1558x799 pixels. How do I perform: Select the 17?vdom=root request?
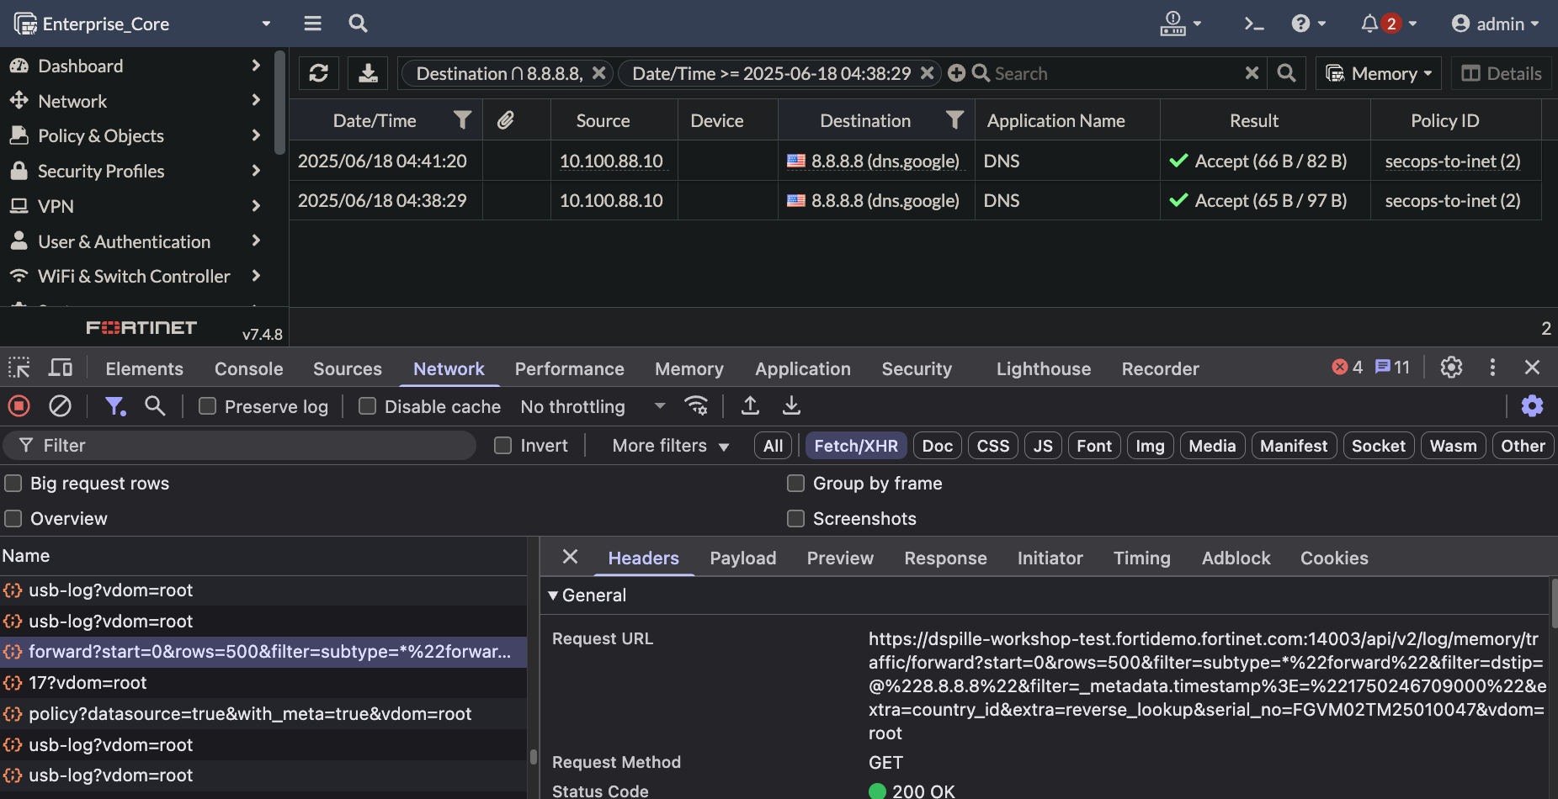263,683
